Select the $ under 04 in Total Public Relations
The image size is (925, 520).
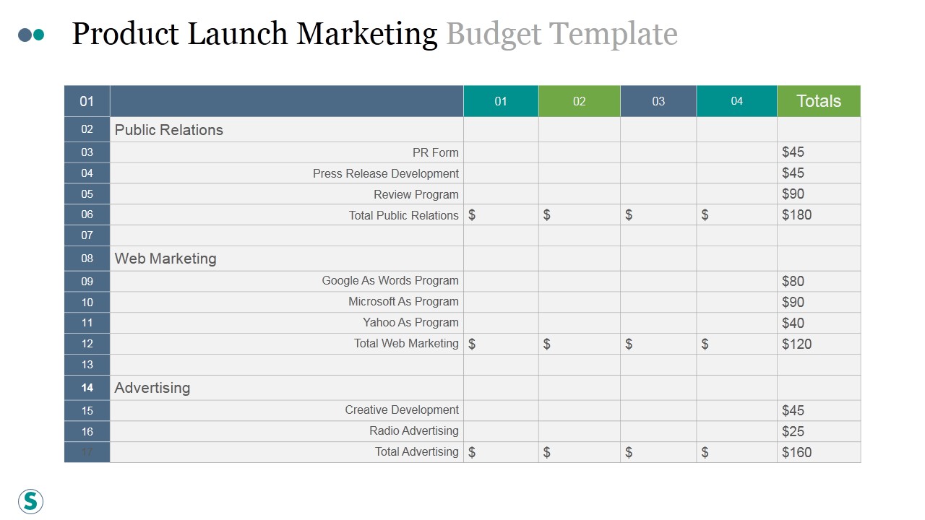click(705, 215)
